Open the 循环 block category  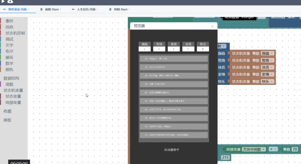point(9,57)
